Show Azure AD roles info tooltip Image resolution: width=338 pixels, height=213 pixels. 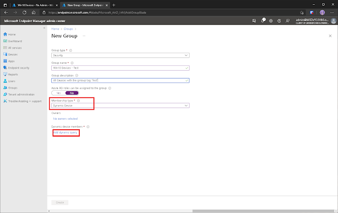coord(109,88)
